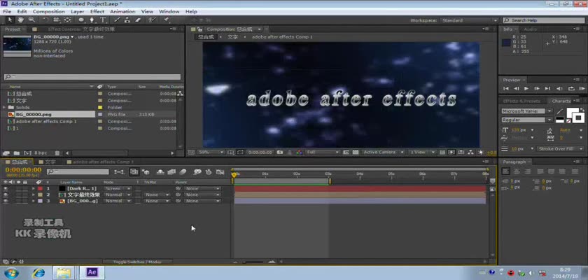Select the Hand tool
This screenshot has width=588, height=280.
point(20,20)
